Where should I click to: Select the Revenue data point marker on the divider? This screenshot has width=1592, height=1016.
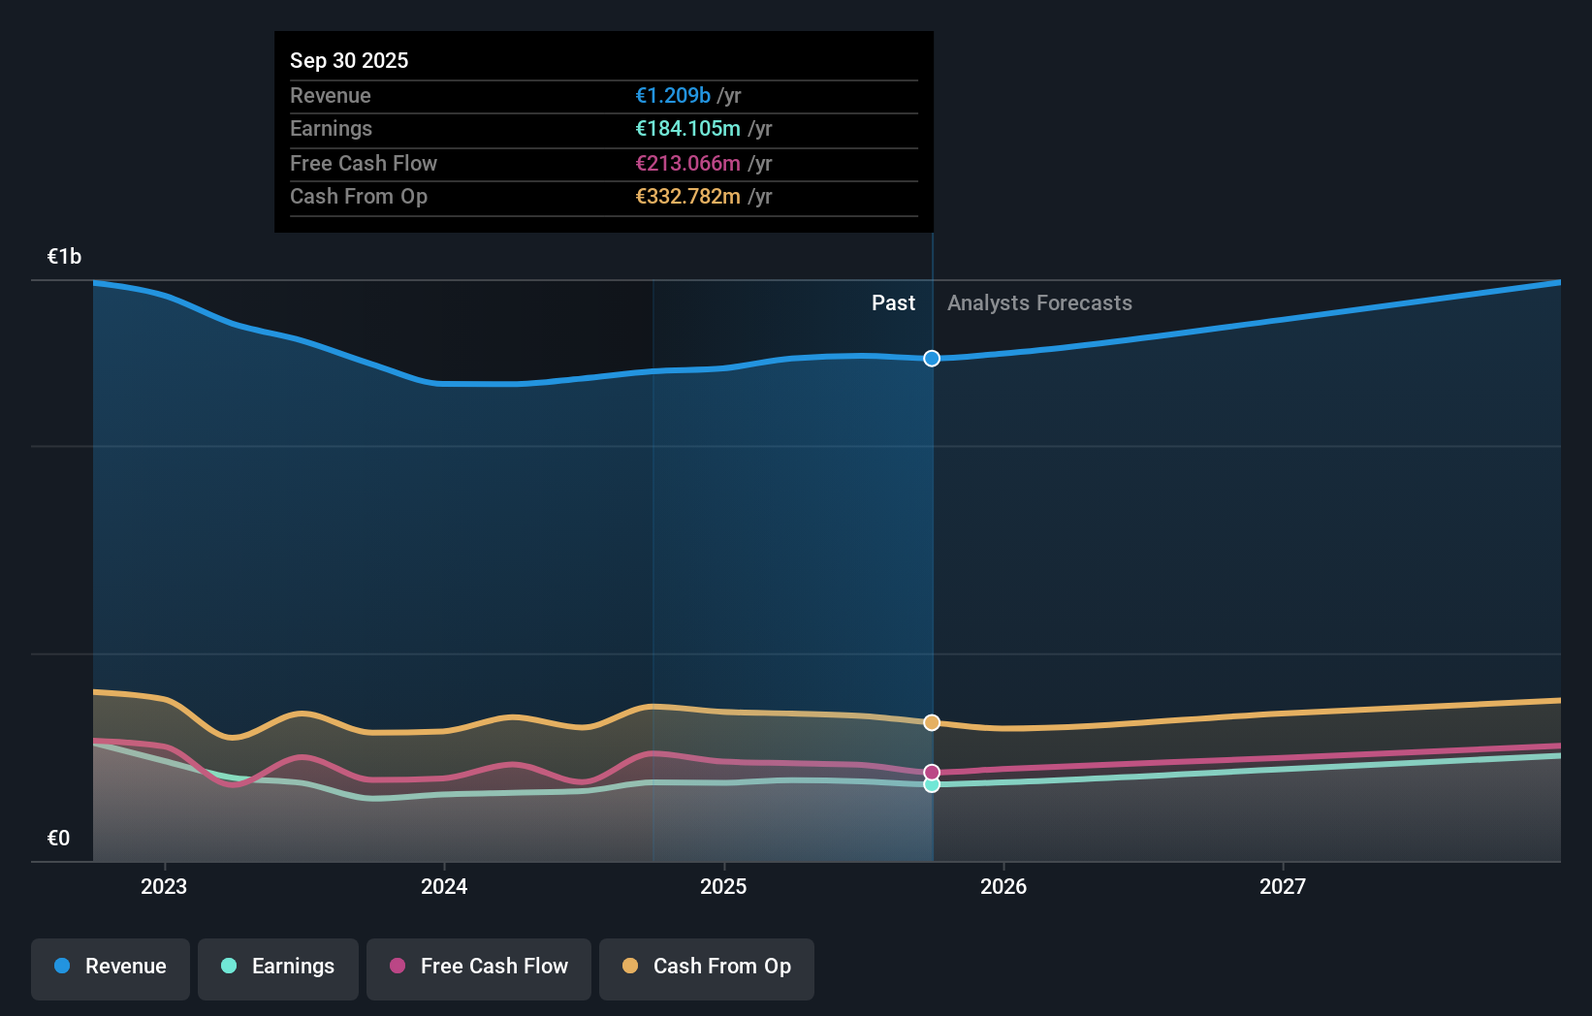tap(932, 358)
